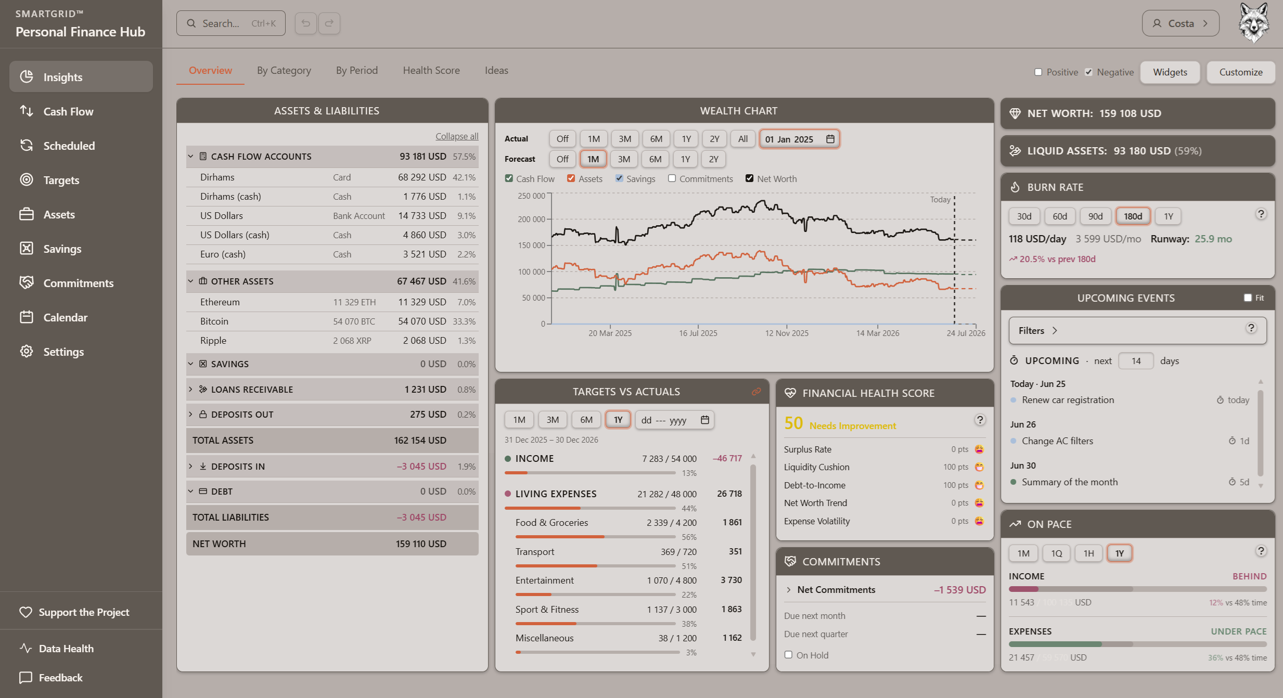Open help for Financial Health Score
Viewport: 1283px width, 698px height.
[980, 420]
